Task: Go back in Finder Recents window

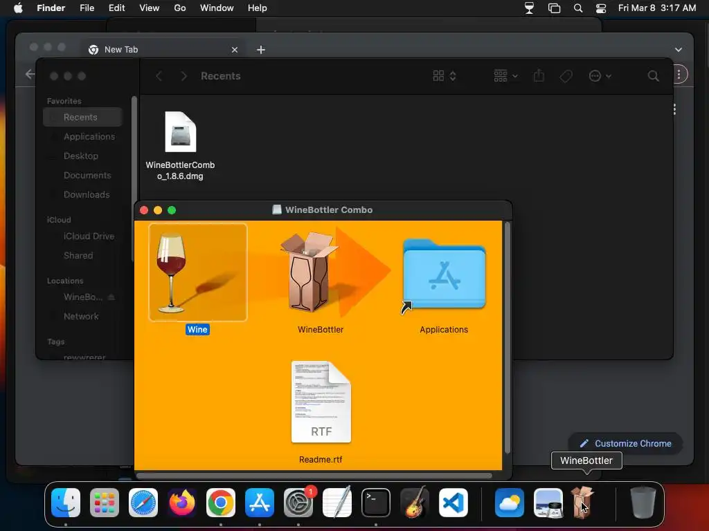Action: pyautogui.click(x=159, y=76)
